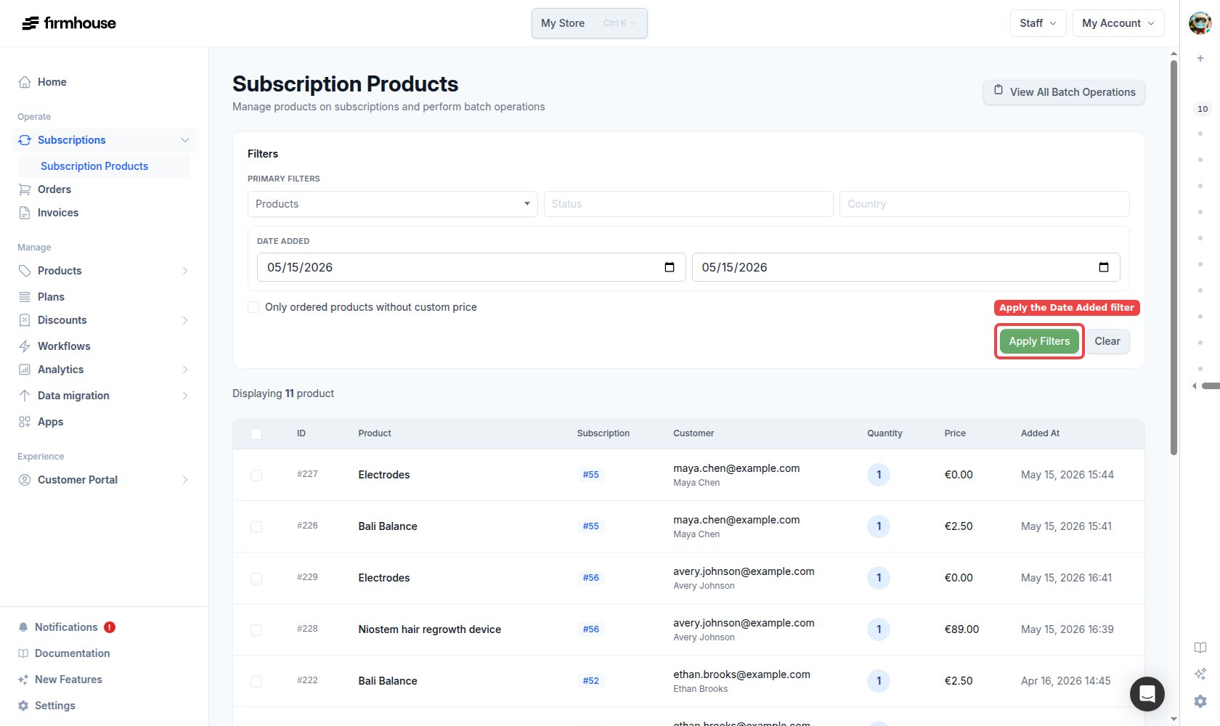Click the Clear filters button

pos(1107,341)
